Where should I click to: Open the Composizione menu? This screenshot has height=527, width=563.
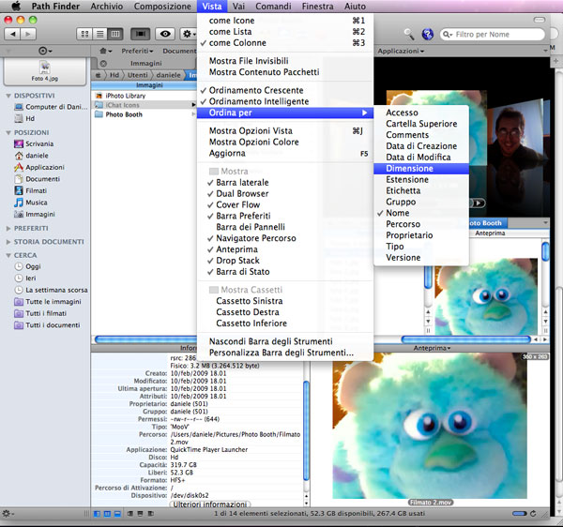[162, 7]
